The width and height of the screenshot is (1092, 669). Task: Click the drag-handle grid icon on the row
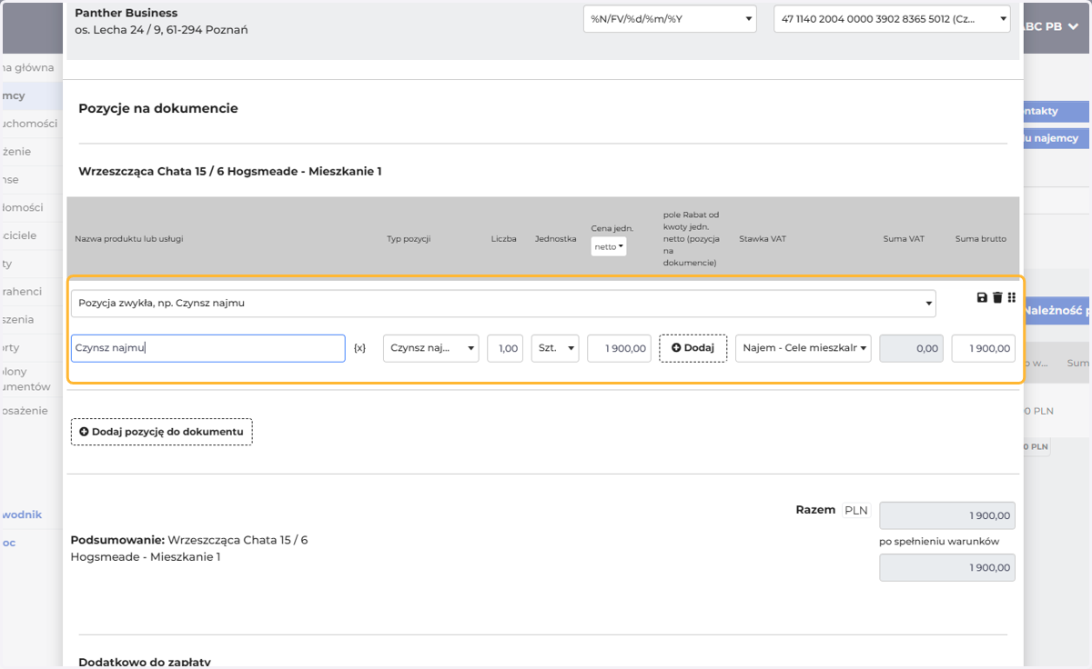1012,297
